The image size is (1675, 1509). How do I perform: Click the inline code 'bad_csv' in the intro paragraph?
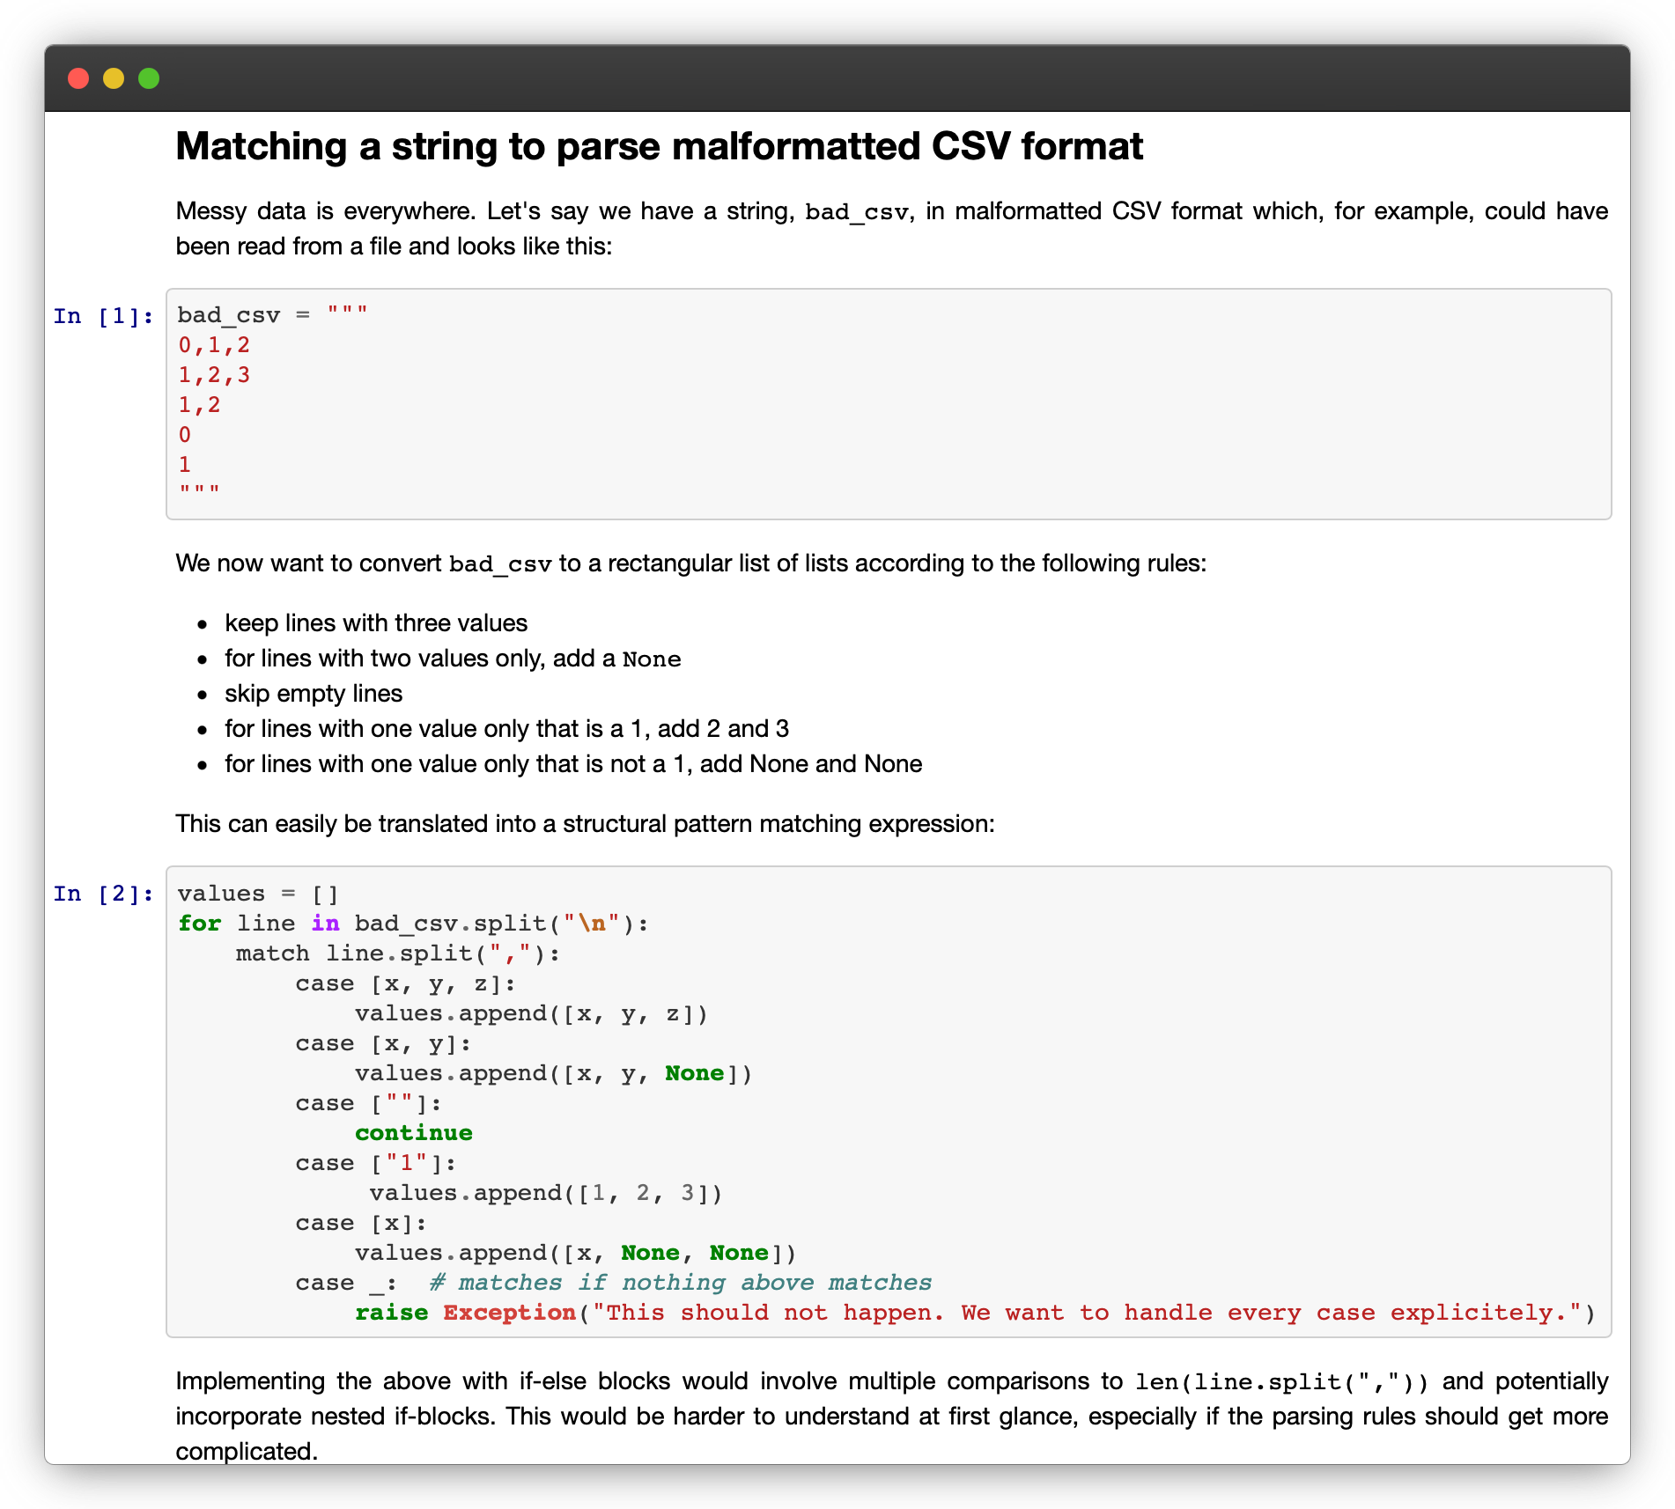point(856,212)
